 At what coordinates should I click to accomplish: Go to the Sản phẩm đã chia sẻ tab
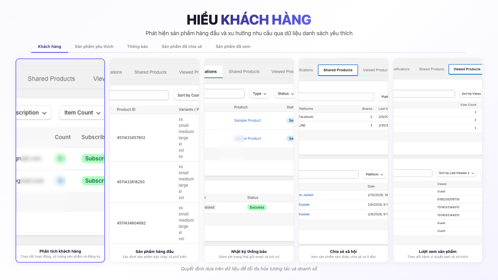182,47
